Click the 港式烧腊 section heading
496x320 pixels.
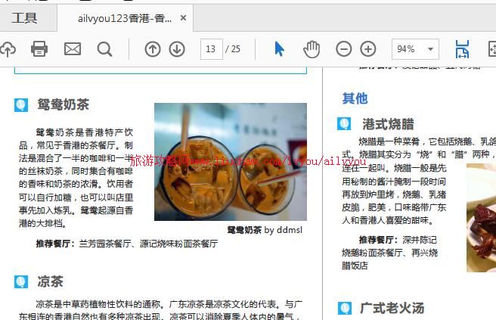[x=388, y=124]
